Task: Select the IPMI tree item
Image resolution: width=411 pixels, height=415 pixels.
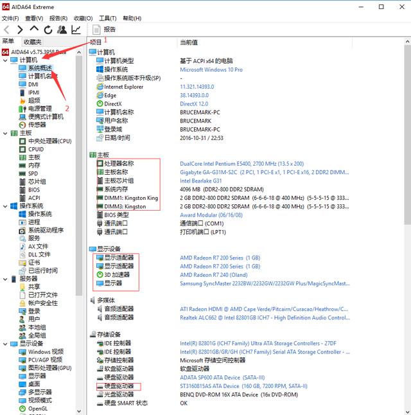Action: (x=33, y=93)
